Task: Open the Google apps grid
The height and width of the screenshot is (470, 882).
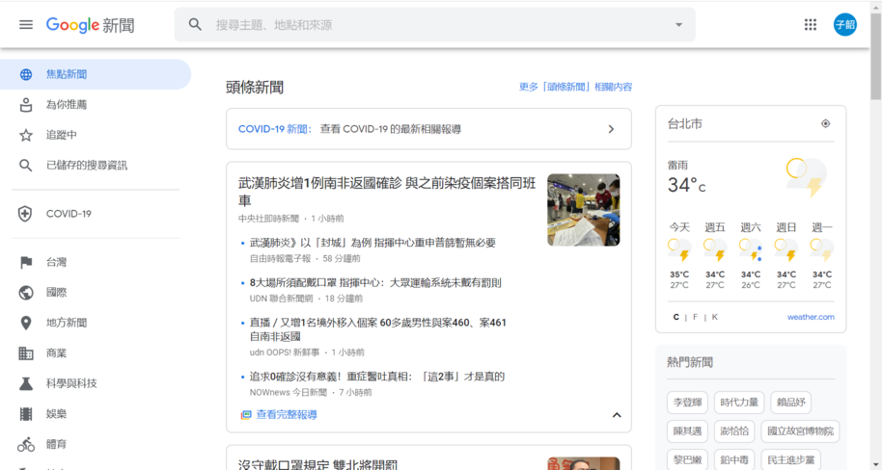Action: pos(810,25)
